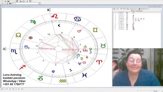163x92 pixels.
Task: Click the red Mars symbol in house 8
Action: point(79,31)
